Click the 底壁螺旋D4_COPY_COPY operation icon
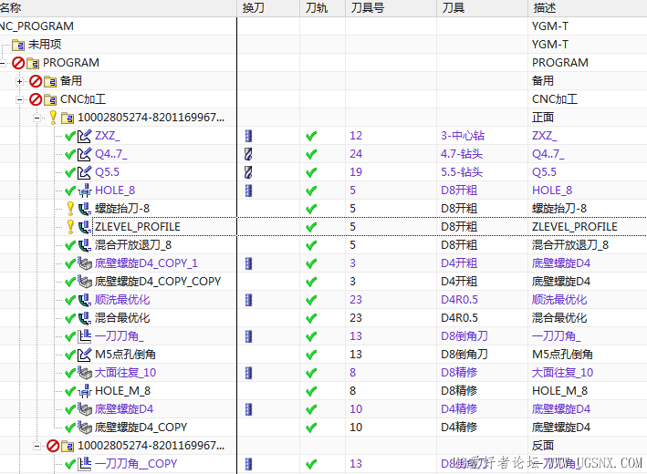The width and height of the screenshot is (647, 474). click(x=85, y=282)
